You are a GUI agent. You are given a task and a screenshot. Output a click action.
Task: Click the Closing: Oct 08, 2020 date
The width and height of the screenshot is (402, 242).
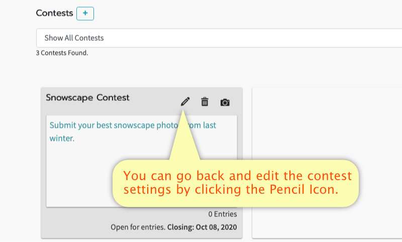click(202, 227)
